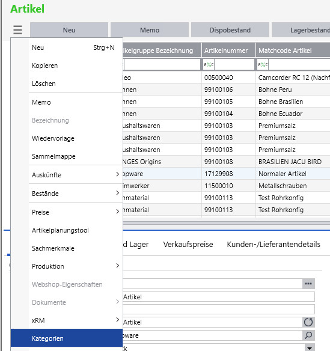This screenshot has height=351, width=330.
Task: Select cell Bohne Ecuador
Action: 293,114
